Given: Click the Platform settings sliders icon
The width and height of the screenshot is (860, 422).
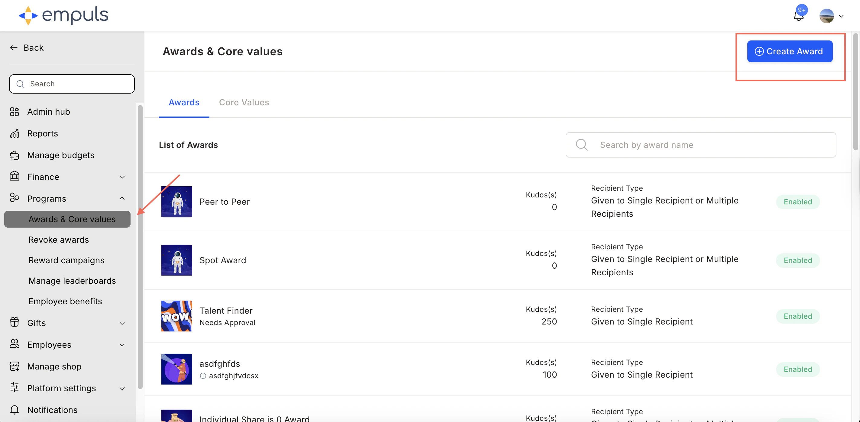Looking at the screenshot, I should point(15,387).
